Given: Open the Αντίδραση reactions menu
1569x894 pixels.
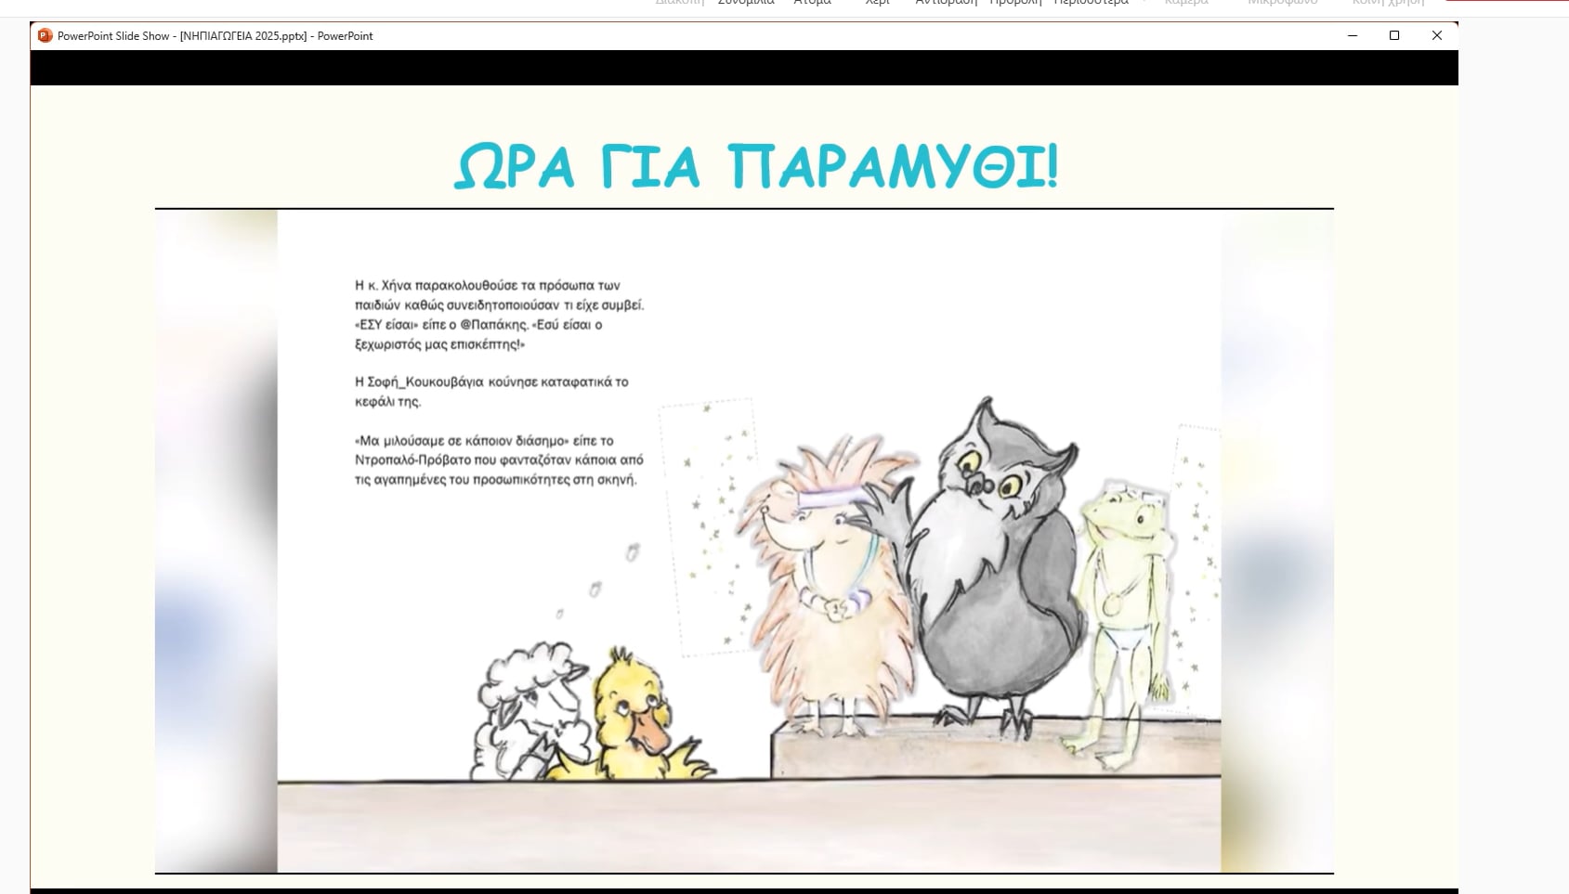Looking at the screenshot, I should coord(946,3).
